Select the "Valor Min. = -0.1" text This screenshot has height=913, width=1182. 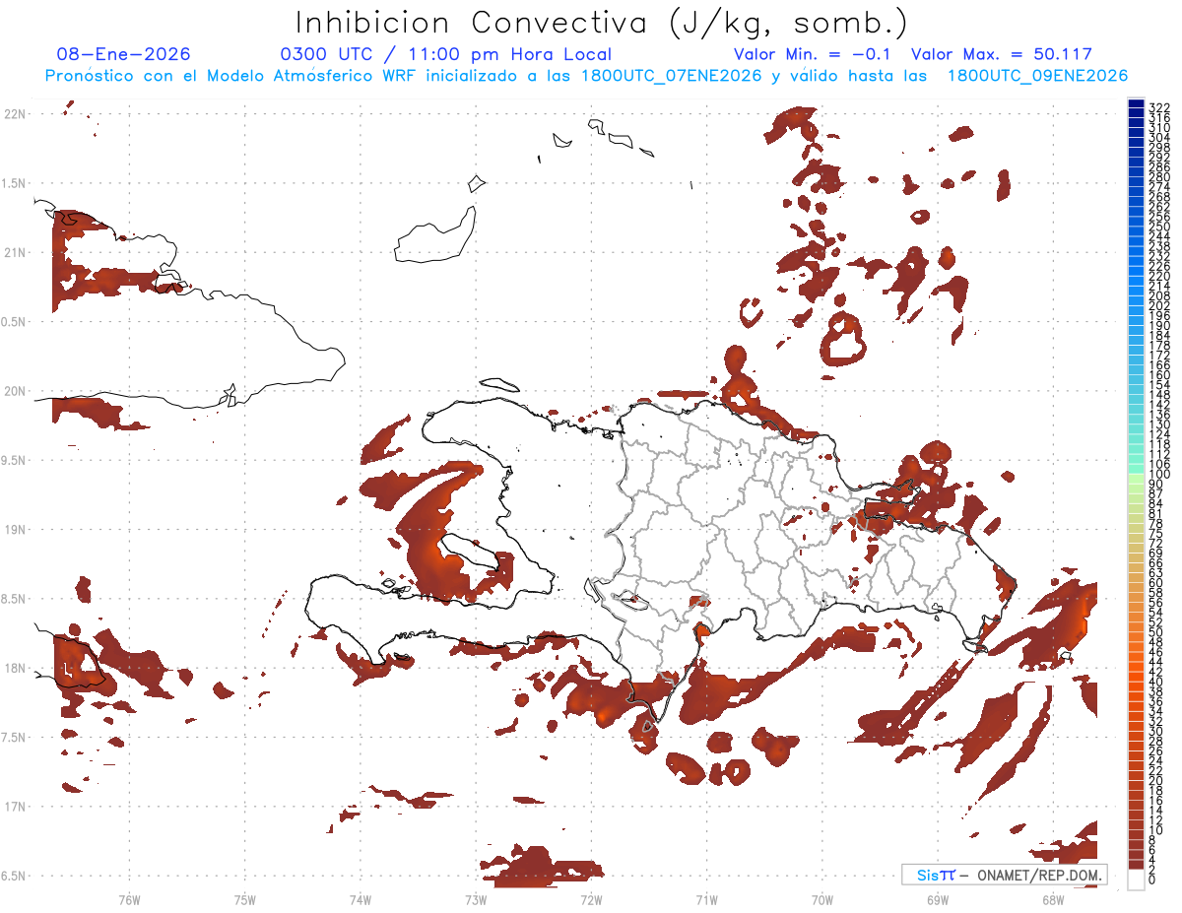point(813,54)
